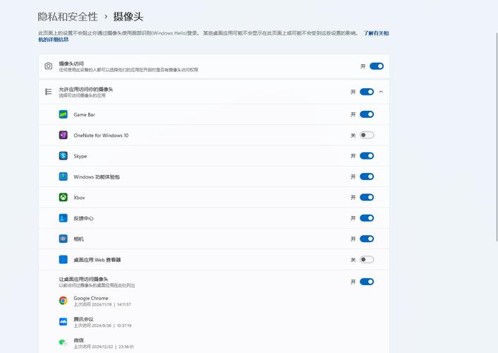The width and height of the screenshot is (498, 353).
Task: Click the Skype label
Action: coord(80,156)
